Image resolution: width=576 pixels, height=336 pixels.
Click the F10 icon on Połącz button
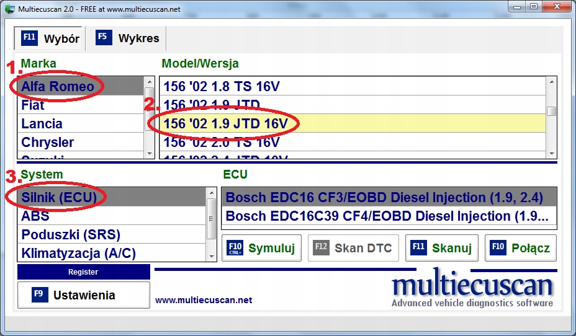point(498,247)
